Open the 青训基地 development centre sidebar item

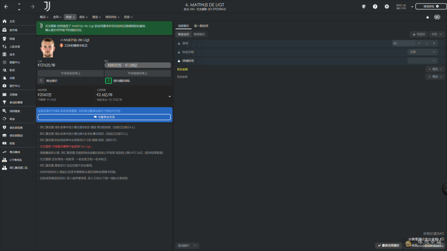coord(18,152)
